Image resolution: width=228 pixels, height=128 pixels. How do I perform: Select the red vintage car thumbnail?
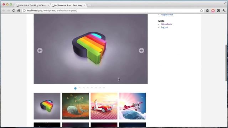pos(104,106)
